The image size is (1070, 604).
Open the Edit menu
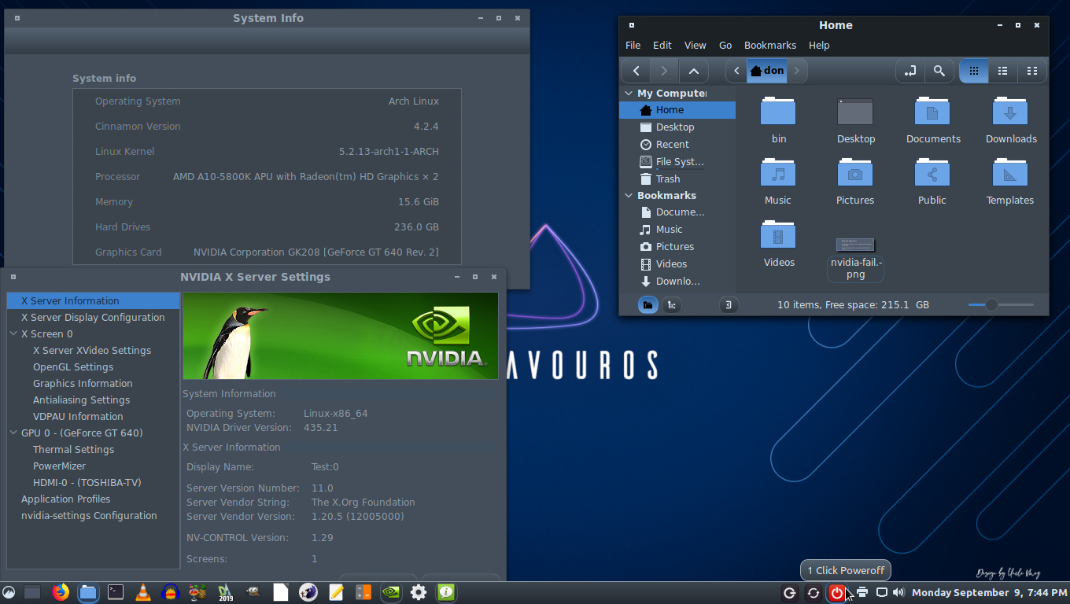(662, 46)
